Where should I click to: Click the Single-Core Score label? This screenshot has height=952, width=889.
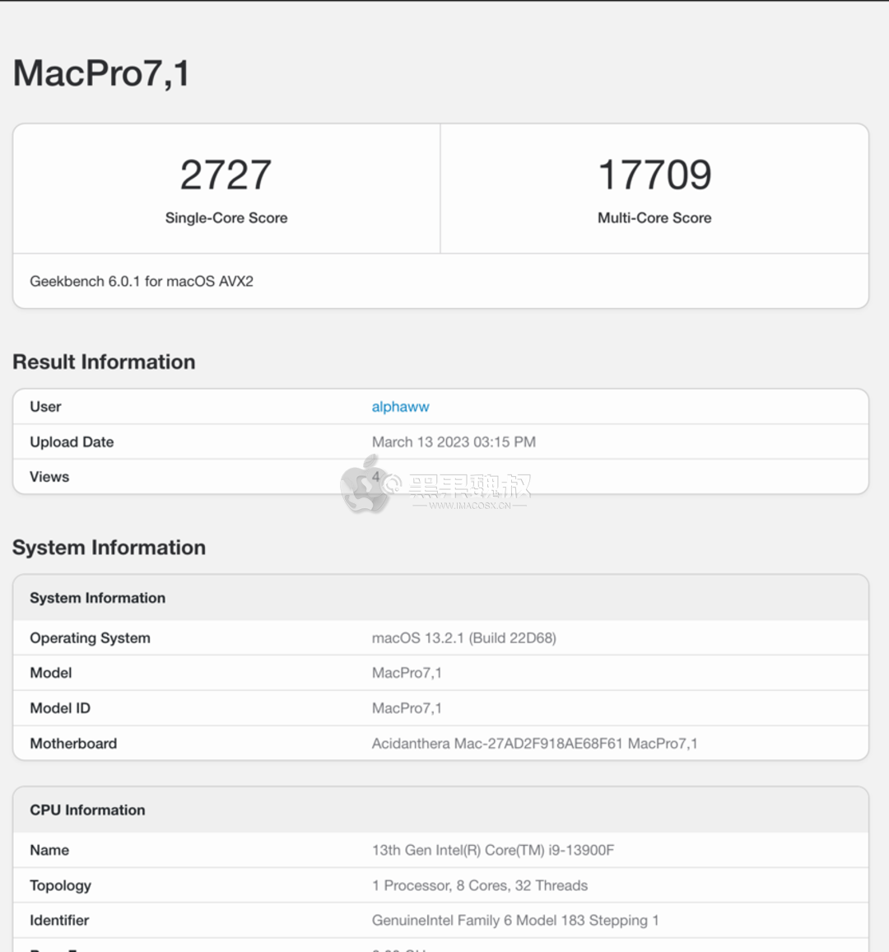226,218
